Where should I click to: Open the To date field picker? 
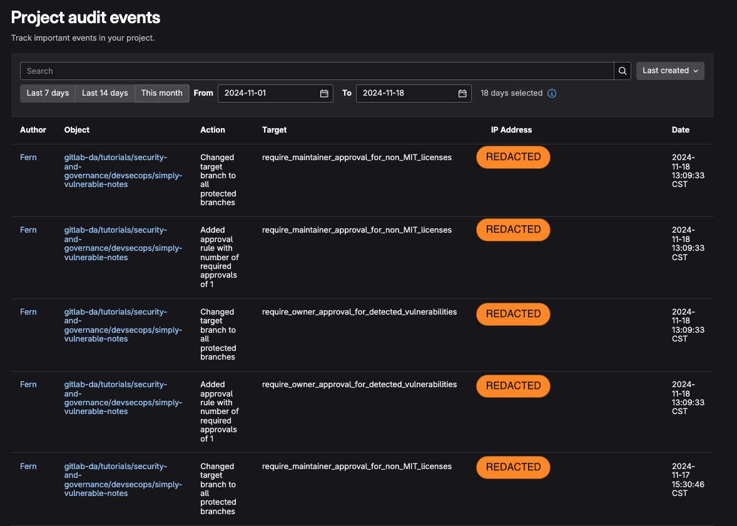[413, 93]
